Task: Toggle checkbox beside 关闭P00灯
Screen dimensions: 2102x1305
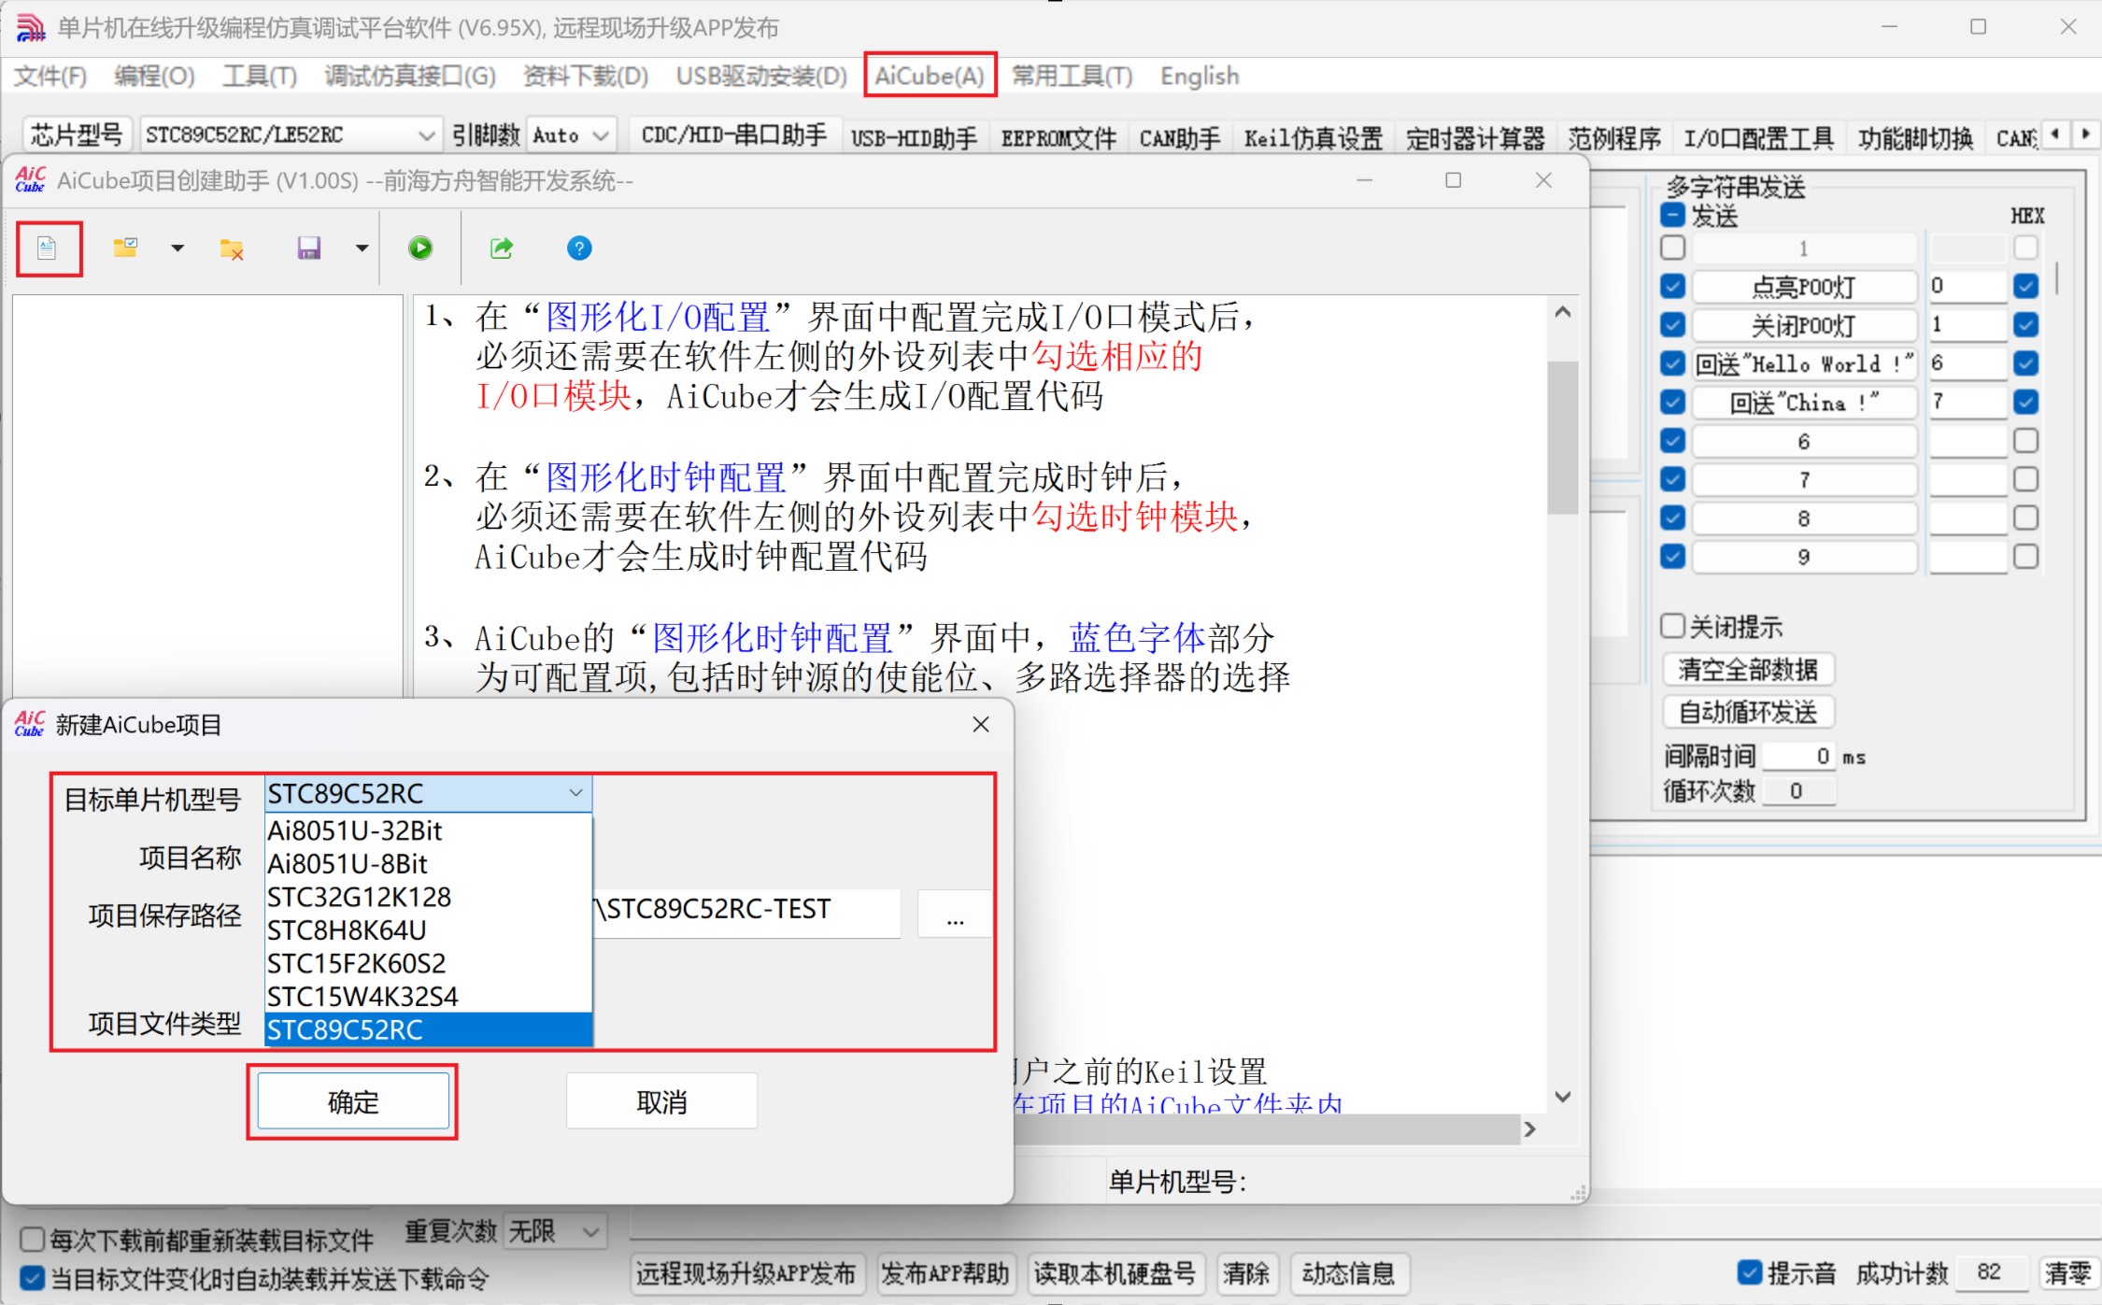Action: coord(1673,325)
